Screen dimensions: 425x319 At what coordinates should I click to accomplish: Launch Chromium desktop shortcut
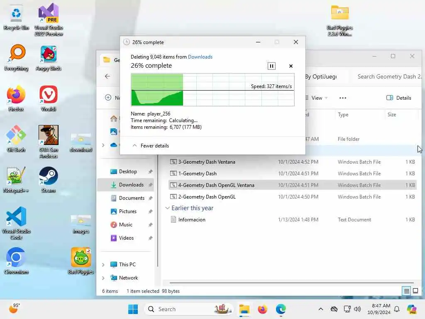tap(16, 261)
